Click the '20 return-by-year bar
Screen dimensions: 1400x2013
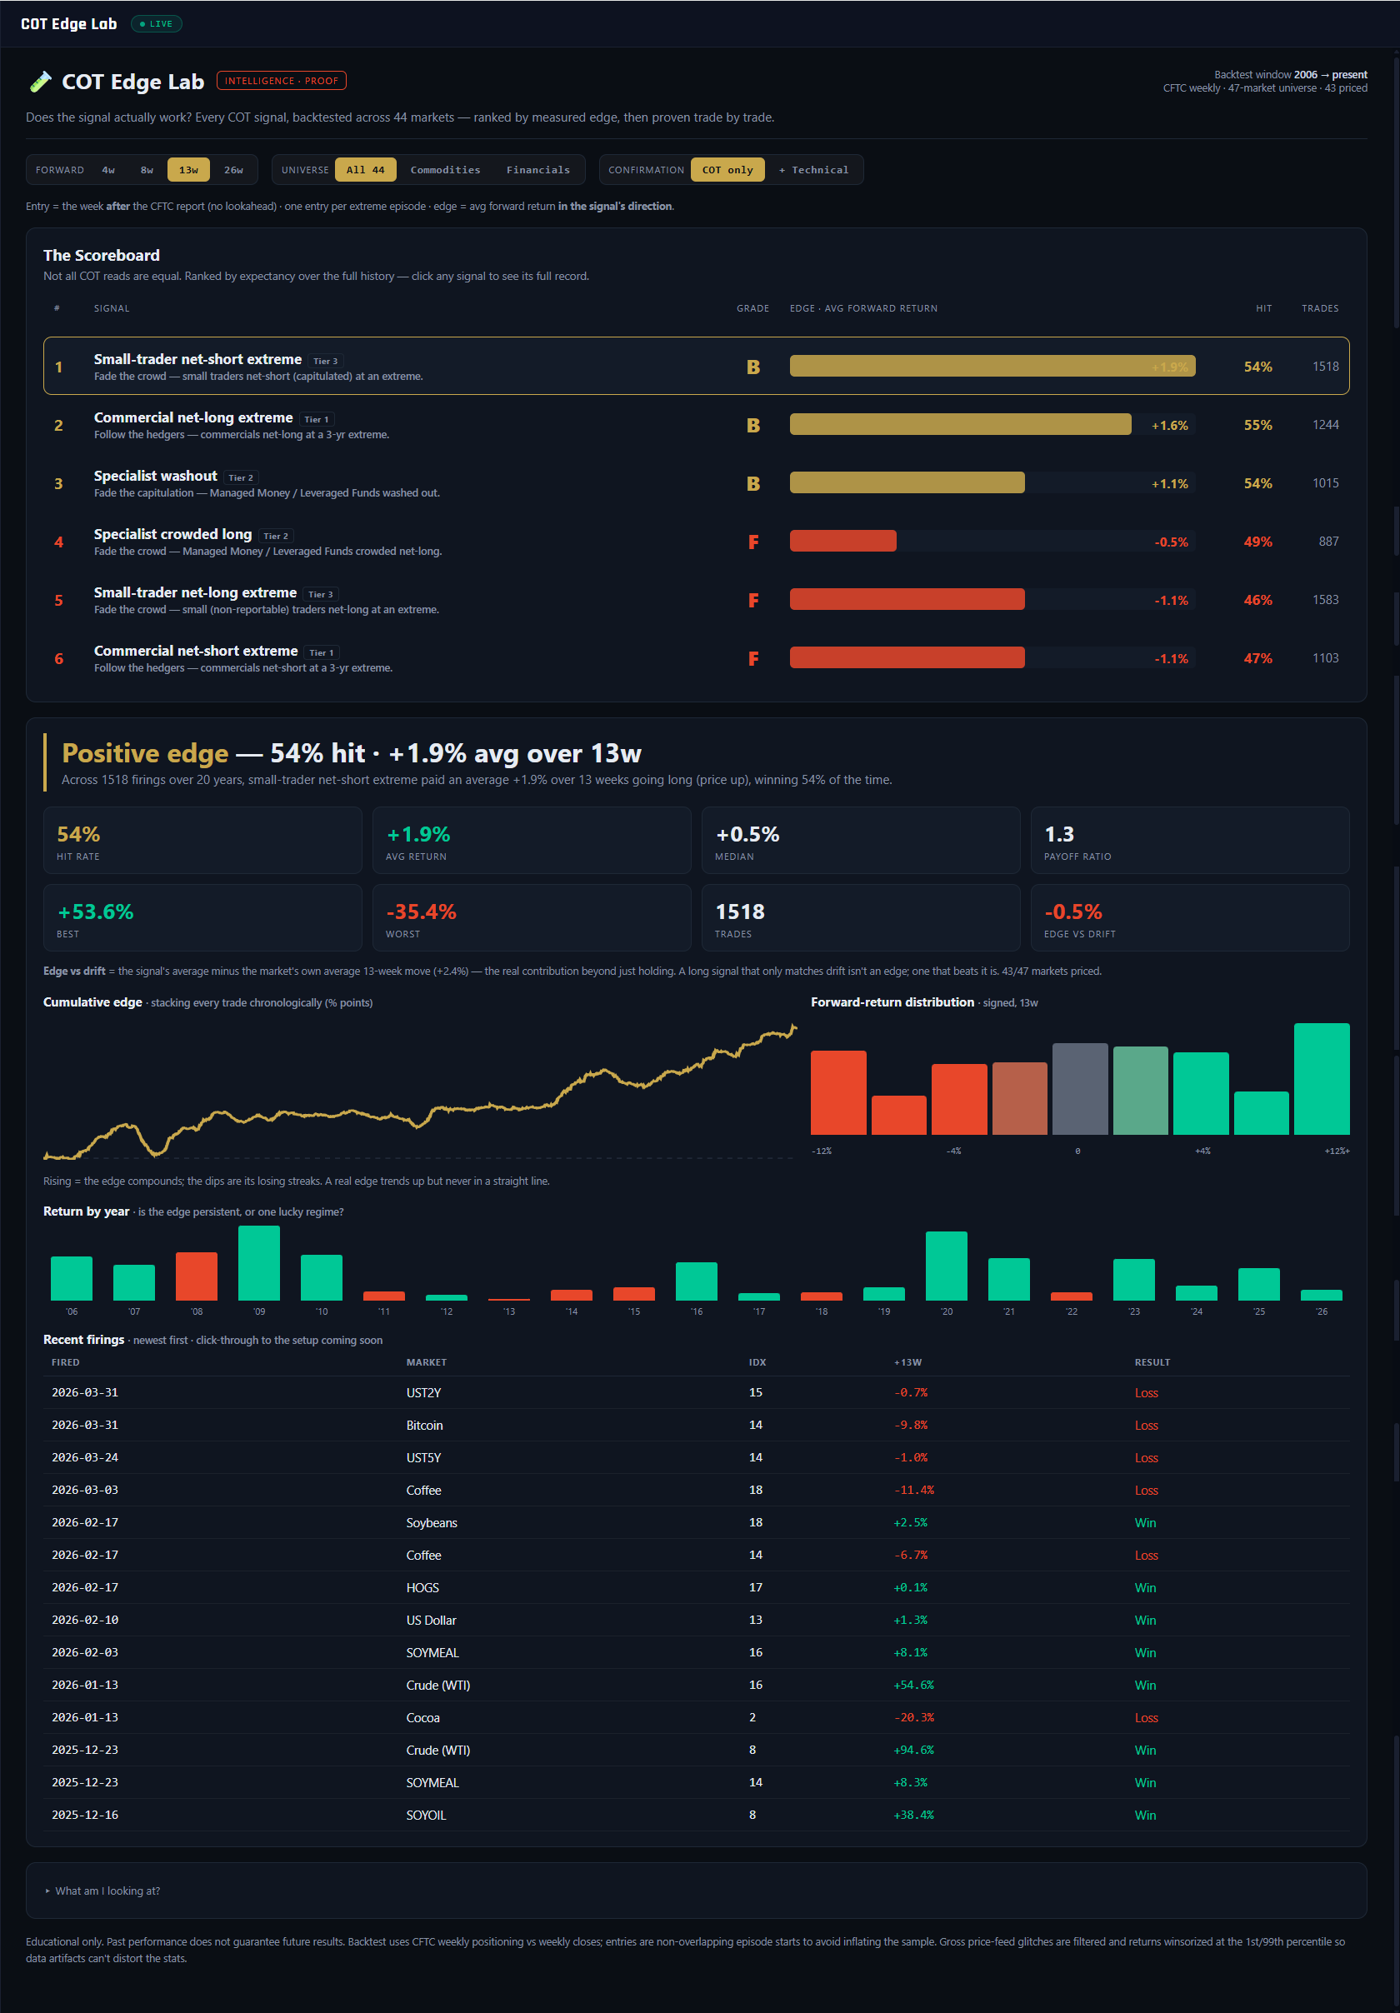[x=946, y=1266]
